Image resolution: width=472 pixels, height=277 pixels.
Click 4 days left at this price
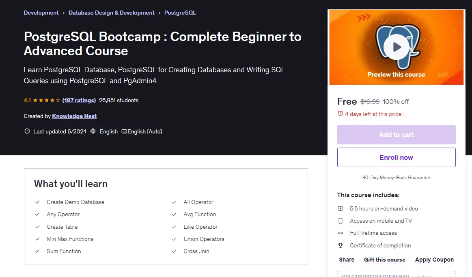(x=374, y=114)
